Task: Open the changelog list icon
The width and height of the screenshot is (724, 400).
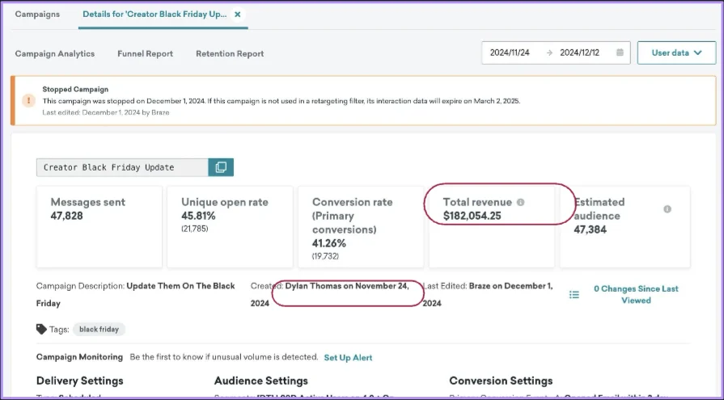Action: point(574,294)
